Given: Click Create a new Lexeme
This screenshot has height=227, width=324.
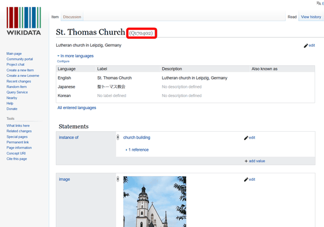Looking at the screenshot, I should coord(23,76).
